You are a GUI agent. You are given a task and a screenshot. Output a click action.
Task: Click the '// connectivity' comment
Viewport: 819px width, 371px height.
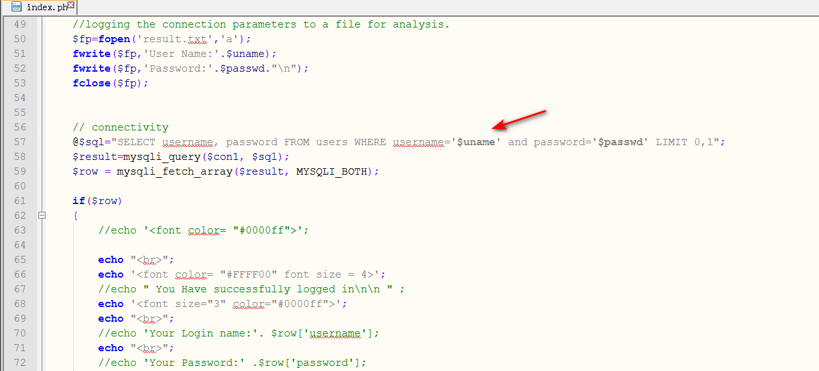point(120,127)
